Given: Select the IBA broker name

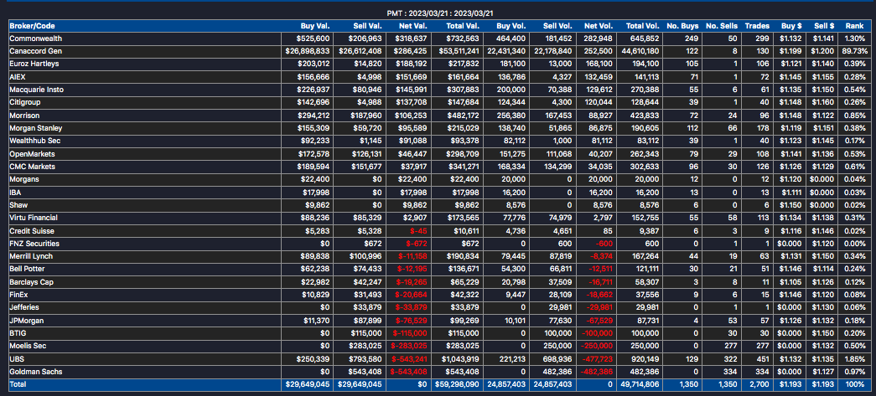Looking at the screenshot, I should (16, 193).
